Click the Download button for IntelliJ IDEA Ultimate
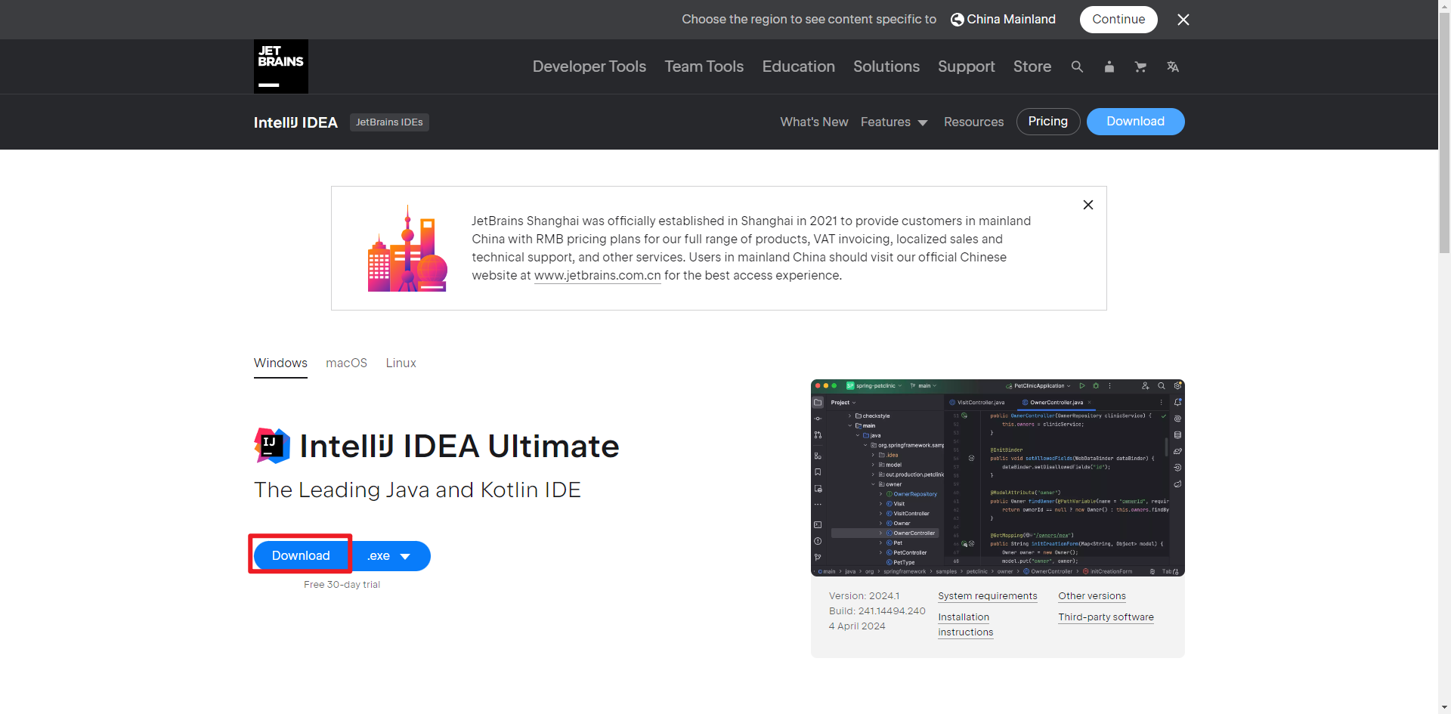Screen dimensions: 1451x714 [x=300, y=555]
